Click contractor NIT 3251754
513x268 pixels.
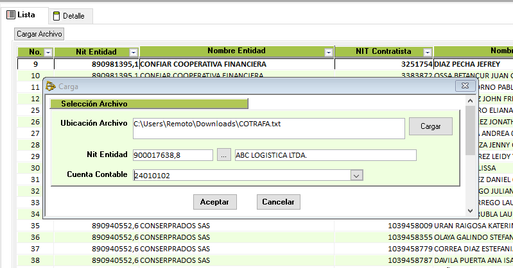coord(417,64)
